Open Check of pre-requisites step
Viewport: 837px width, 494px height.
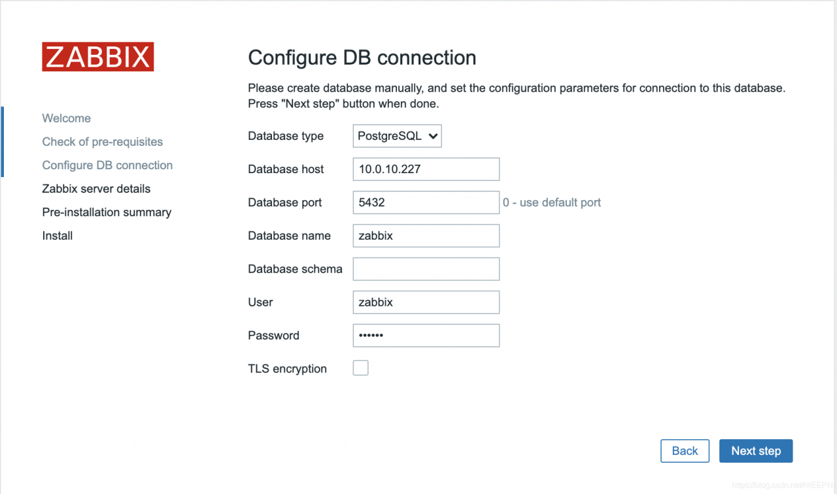click(x=103, y=142)
